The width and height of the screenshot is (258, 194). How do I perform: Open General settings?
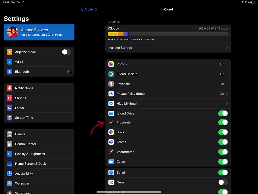pyautogui.click(x=39, y=134)
